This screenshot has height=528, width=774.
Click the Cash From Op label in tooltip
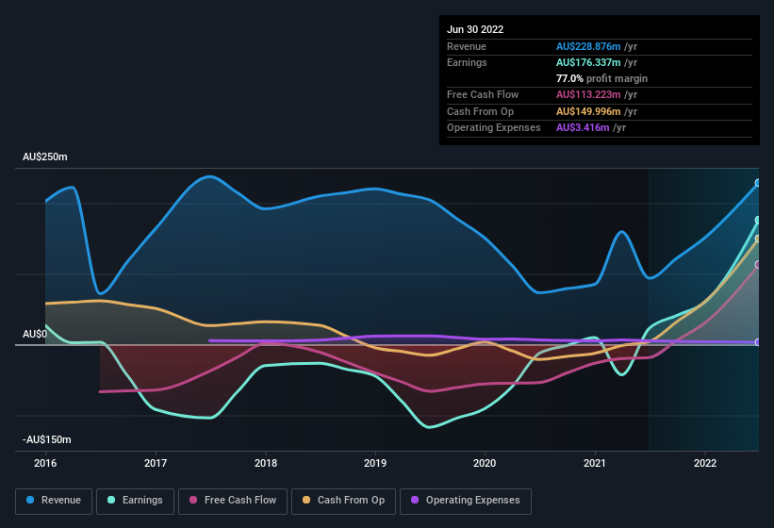coord(480,111)
